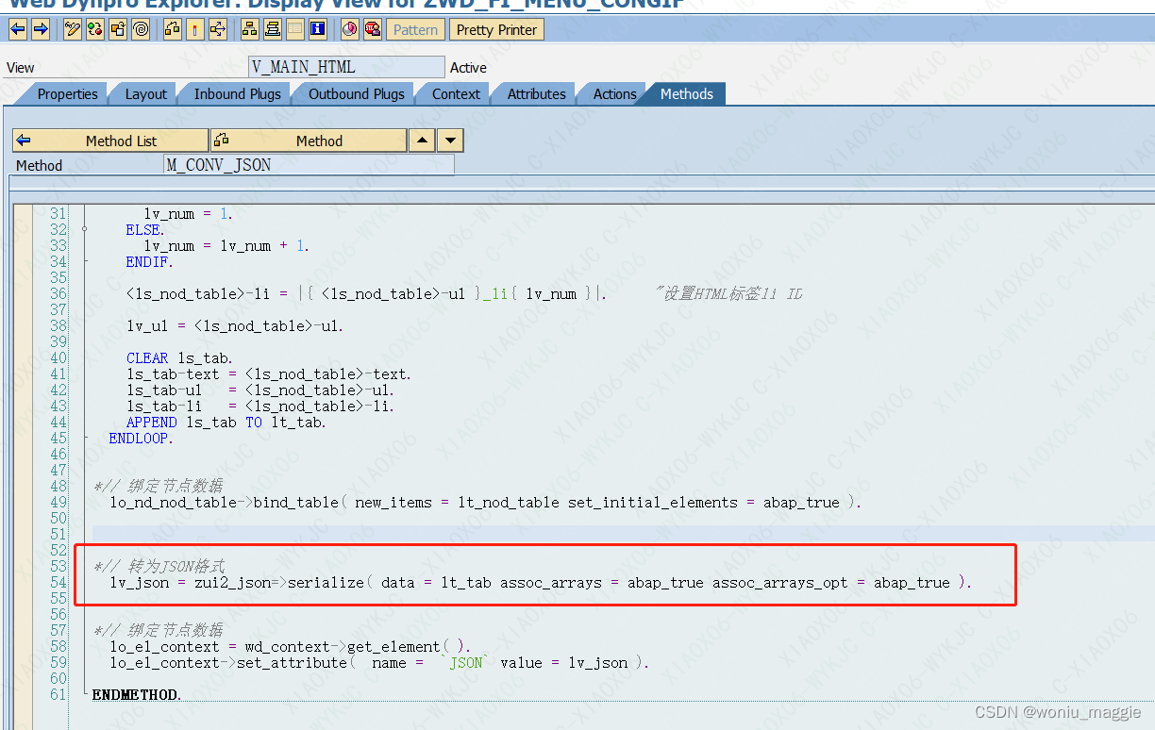The image size is (1155, 730).
Task: Click the 'ENDMETHOD.' statement
Action: (137, 695)
